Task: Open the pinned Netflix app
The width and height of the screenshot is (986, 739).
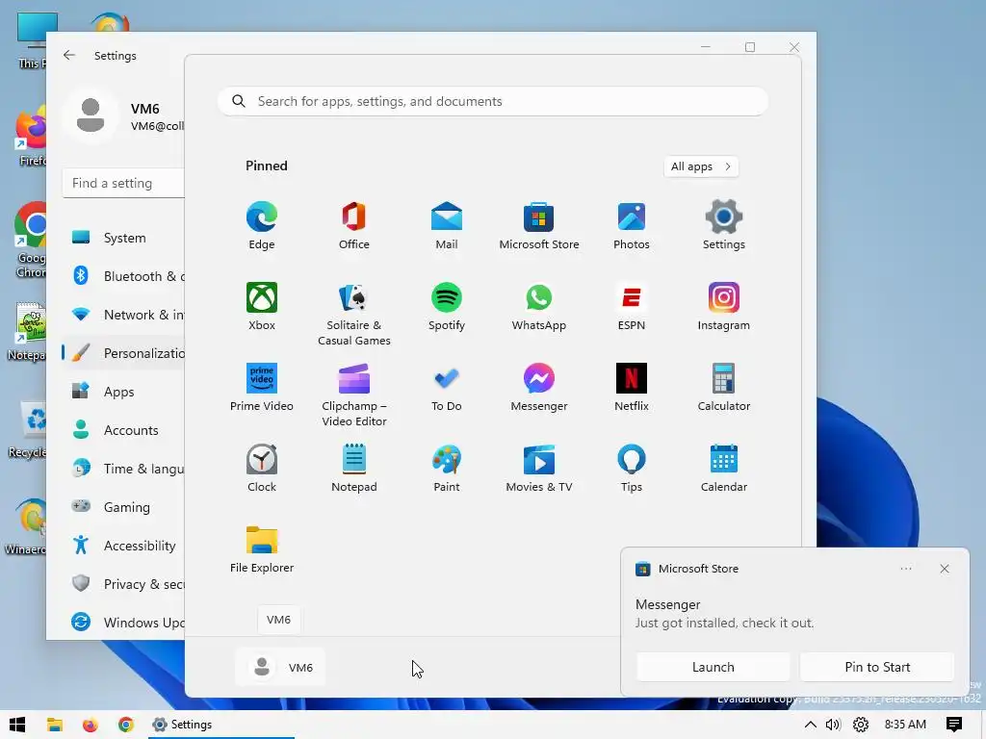Action: click(632, 388)
